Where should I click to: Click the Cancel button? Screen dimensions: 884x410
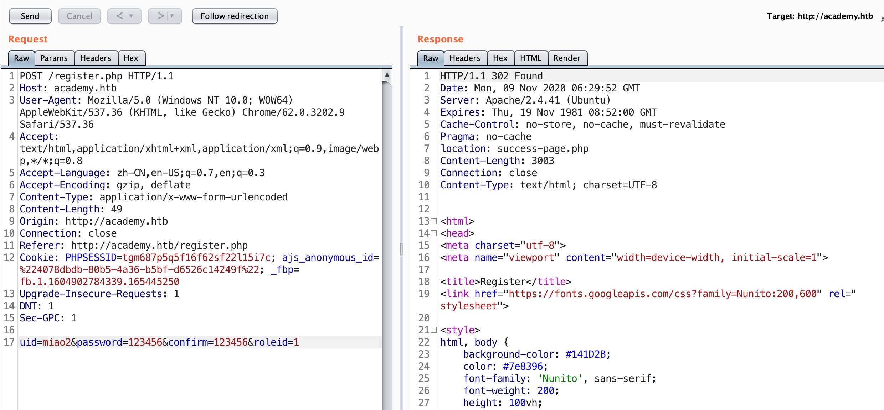click(x=79, y=16)
